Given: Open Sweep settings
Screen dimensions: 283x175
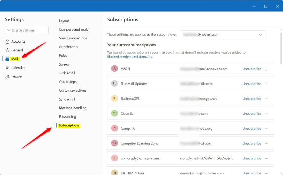Looking at the screenshot, I should [x=64, y=64].
